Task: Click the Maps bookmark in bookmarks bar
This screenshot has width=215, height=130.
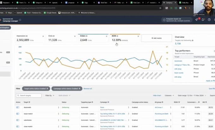Action: click(x=9, y=13)
